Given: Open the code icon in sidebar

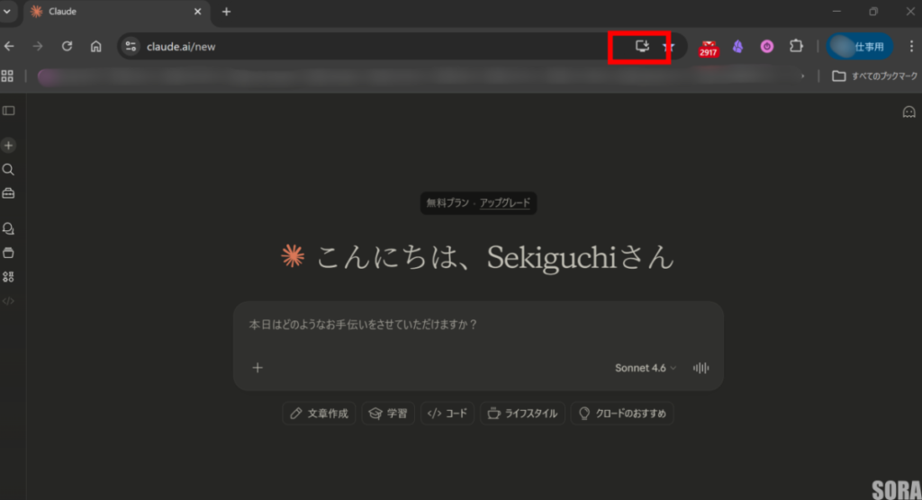Looking at the screenshot, I should click(x=8, y=301).
